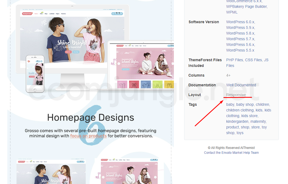Click the 'baby shop' tag
The height and width of the screenshot is (184, 288).
point(245,104)
